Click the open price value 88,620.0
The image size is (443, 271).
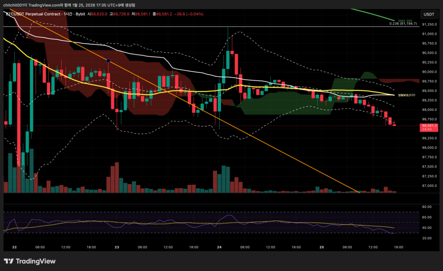click(99, 14)
